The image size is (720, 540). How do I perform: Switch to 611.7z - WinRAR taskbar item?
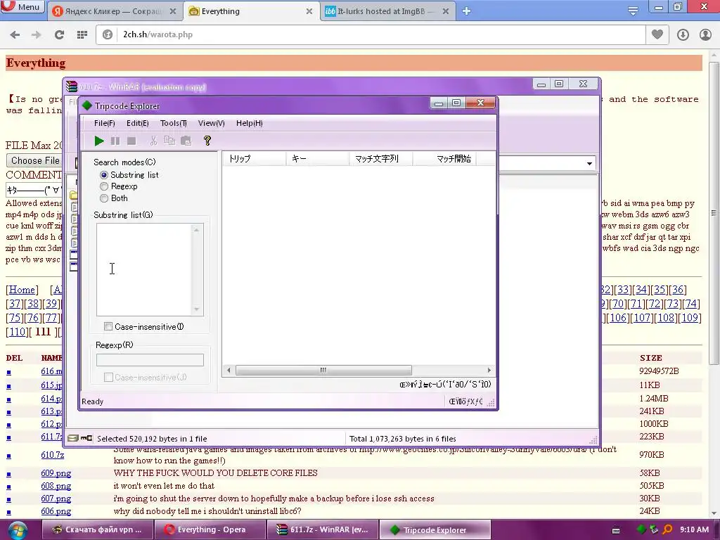coord(323,530)
